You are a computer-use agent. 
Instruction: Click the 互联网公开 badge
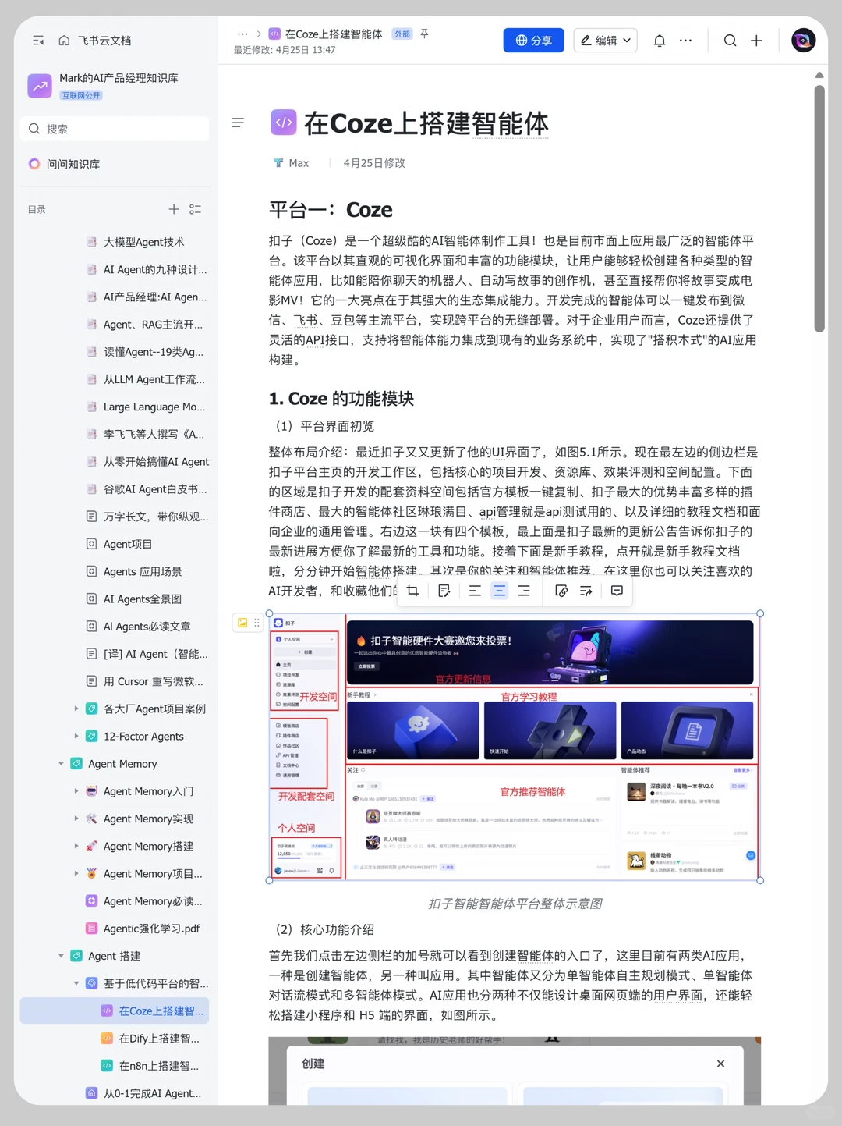[x=81, y=95]
